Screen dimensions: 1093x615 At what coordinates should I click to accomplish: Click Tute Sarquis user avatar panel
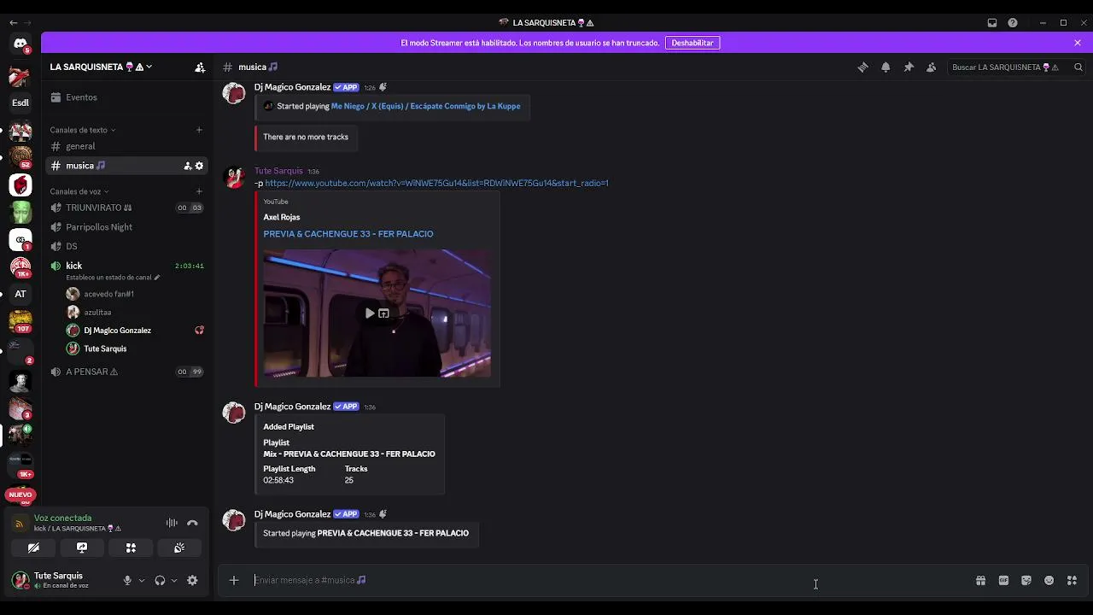click(60, 580)
